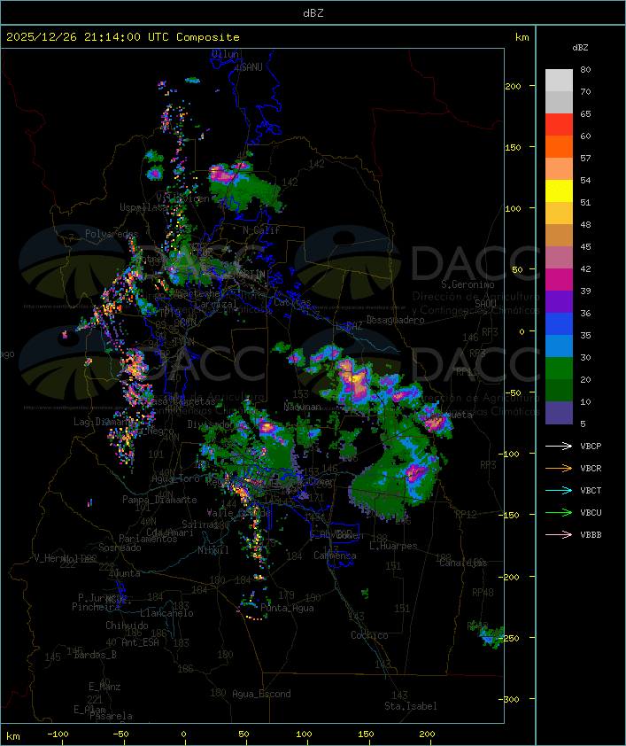Click the Bardas_B place label
The image size is (626, 746).
(95, 655)
